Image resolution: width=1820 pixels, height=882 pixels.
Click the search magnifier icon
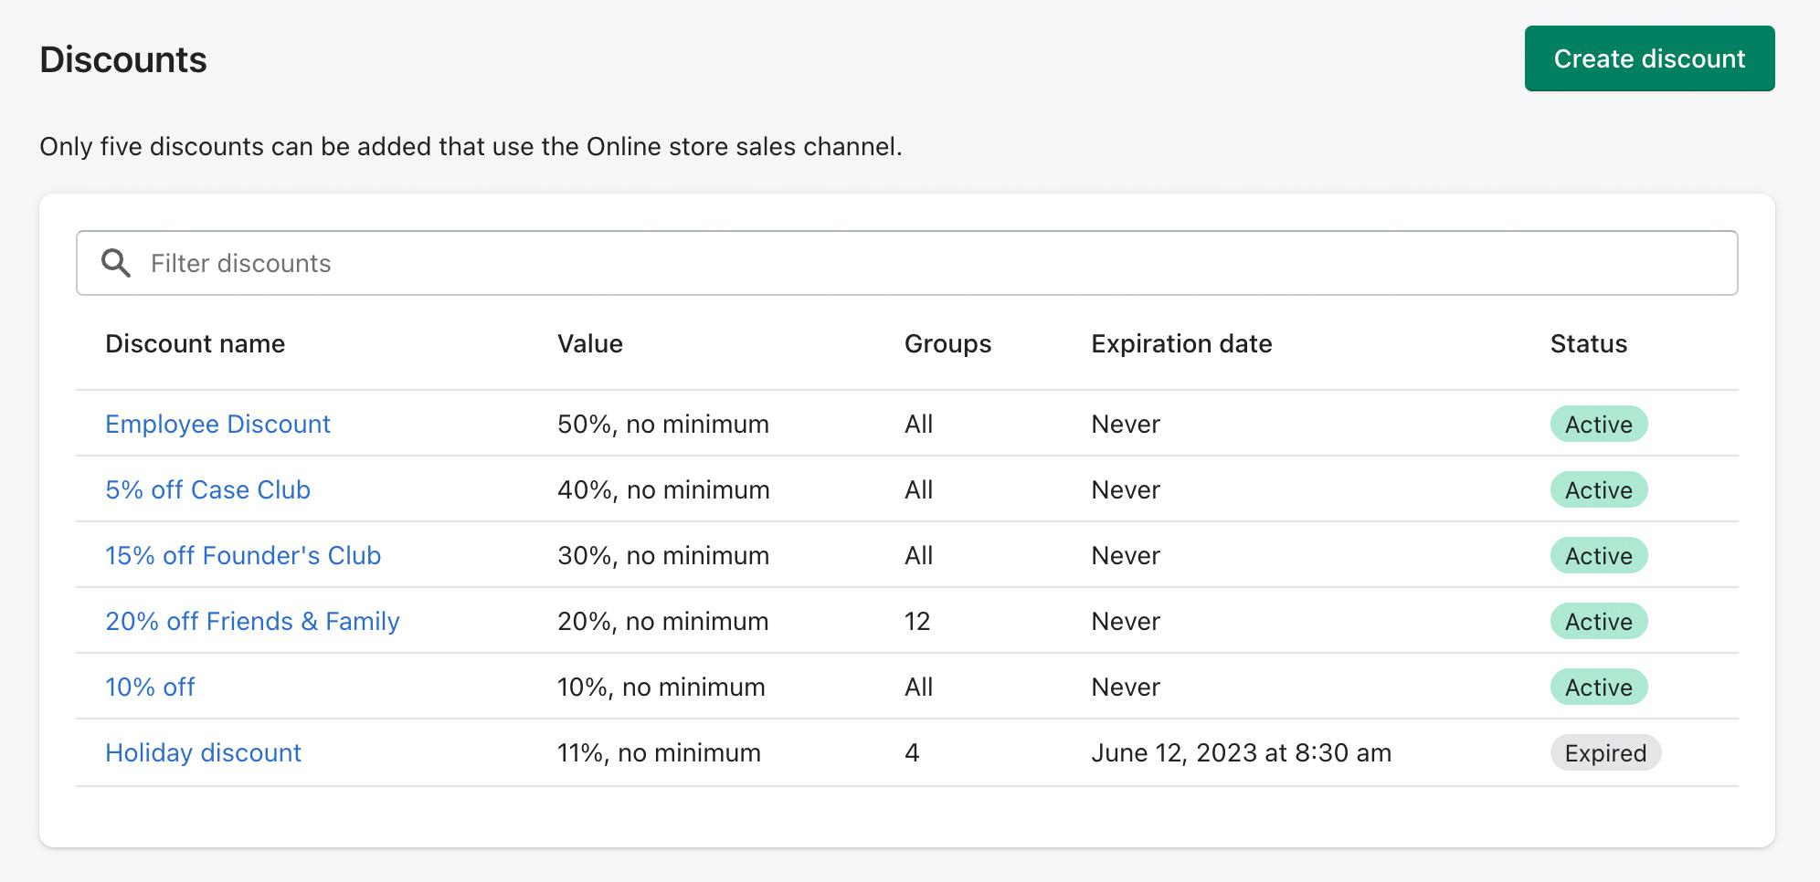[116, 263]
